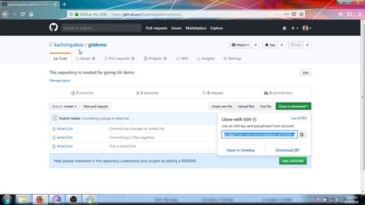The height and width of the screenshot is (205, 365).
Task: Click the Add a README button
Action: pos(293,161)
